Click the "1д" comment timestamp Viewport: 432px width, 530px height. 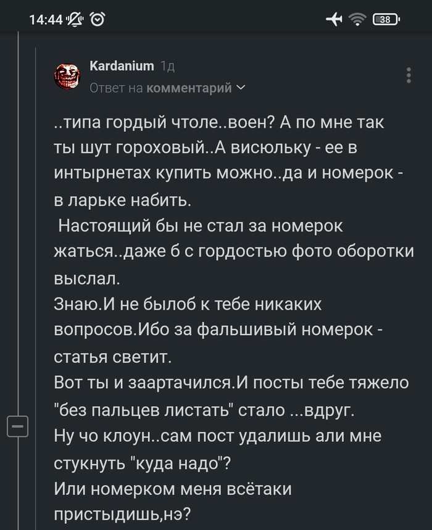point(167,66)
